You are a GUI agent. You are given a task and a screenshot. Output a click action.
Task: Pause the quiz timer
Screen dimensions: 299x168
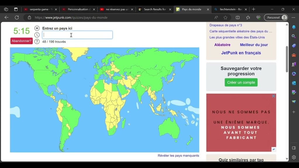[x=37, y=28]
